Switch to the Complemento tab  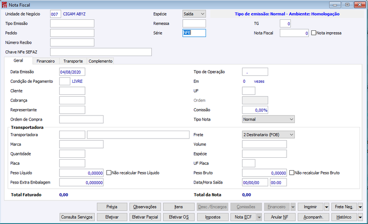pos(100,61)
